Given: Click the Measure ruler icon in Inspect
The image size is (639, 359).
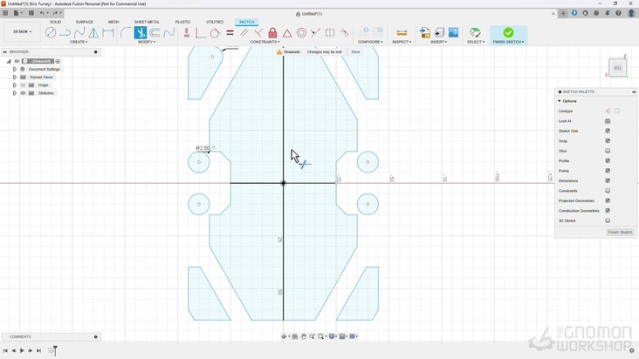Looking at the screenshot, I should [402, 33].
